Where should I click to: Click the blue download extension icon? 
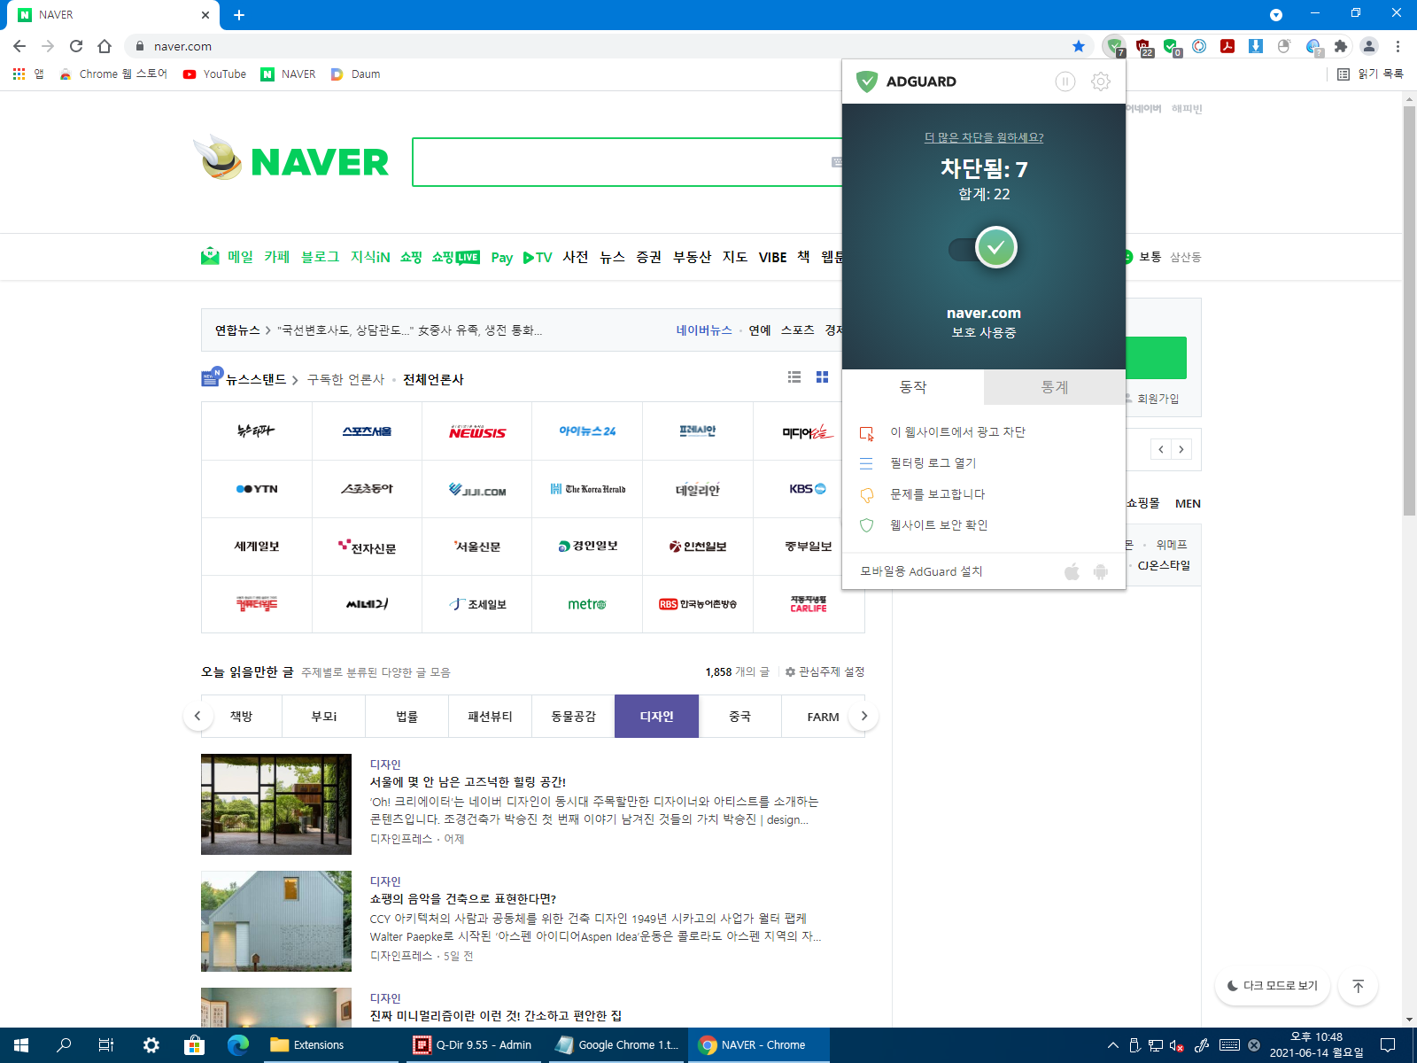(1256, 46)
